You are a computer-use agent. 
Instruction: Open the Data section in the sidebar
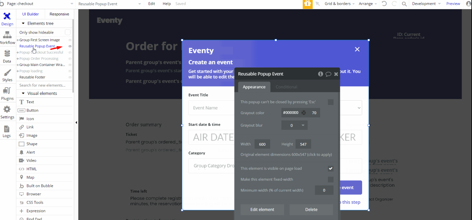7,56
